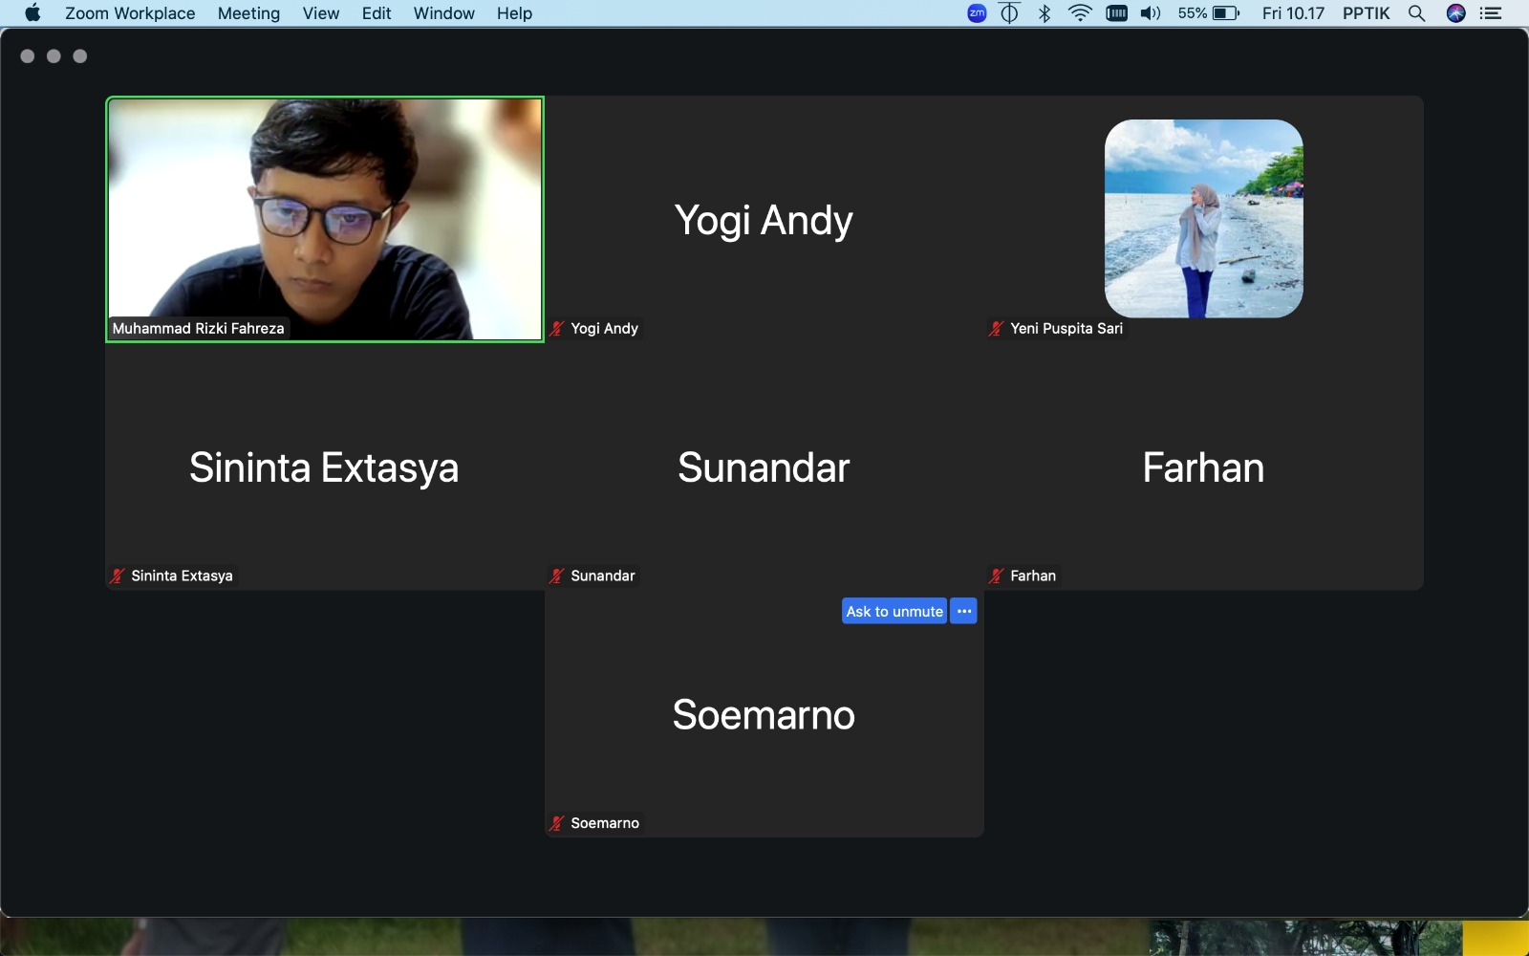The image size is (1529, 956).
Task: Click the volume icon in menu bar
Action: 1151,13
